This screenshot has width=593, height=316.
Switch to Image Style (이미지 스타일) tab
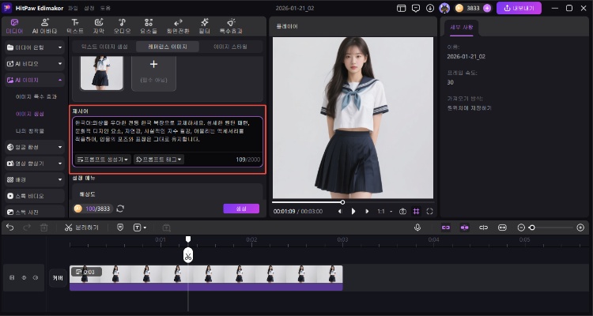coord(230,47)
